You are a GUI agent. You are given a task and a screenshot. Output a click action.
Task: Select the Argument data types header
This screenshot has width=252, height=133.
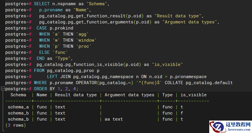pyautogui.click(x=129, y=95)
